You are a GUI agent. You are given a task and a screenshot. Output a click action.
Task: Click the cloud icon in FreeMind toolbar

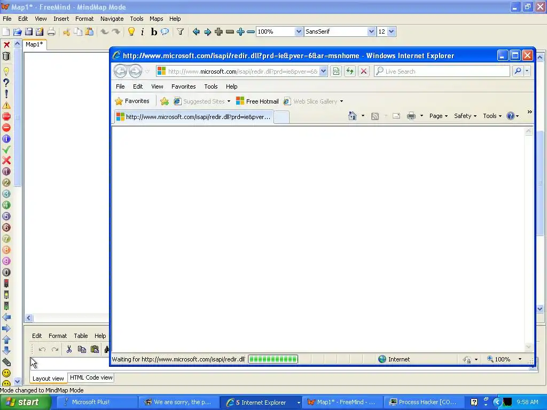point(165,31)
